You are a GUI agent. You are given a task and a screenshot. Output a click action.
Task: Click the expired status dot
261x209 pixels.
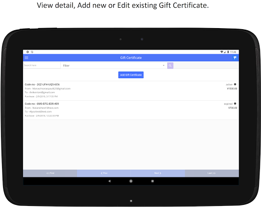[235, 103]
